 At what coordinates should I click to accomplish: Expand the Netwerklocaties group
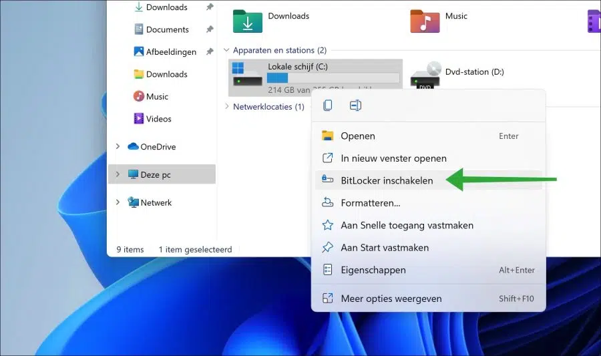point(226,106)
